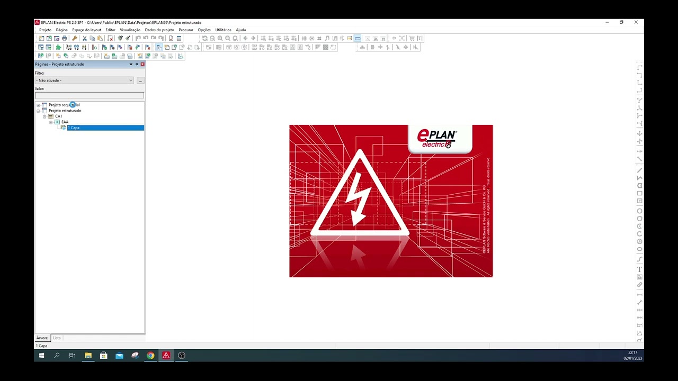Image resolution: width=678 pixels, height=381 pixels.
Task: Open settings via the wrench icon
Action: pos(75,38)
